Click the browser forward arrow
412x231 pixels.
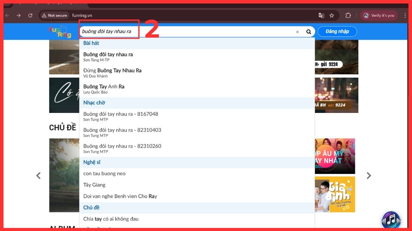point(19,15)
